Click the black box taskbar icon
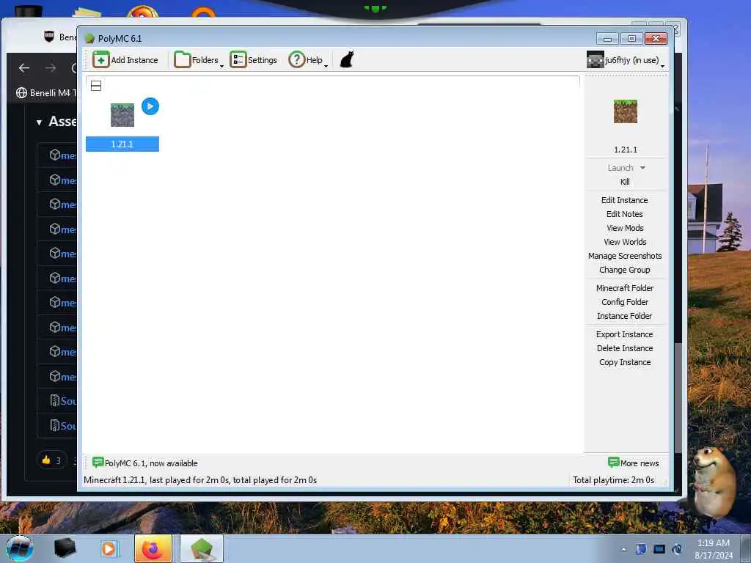 click(65, 548)
